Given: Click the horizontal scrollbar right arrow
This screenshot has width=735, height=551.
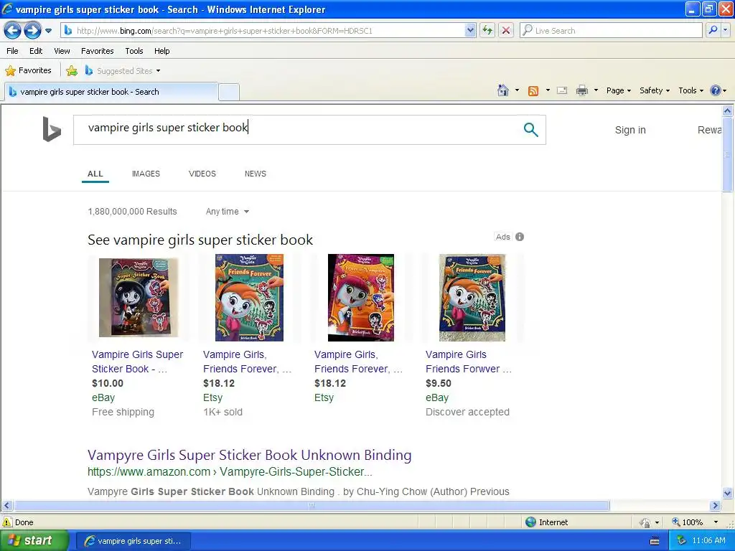Looking at the screenshot, I should click(715, 506).
